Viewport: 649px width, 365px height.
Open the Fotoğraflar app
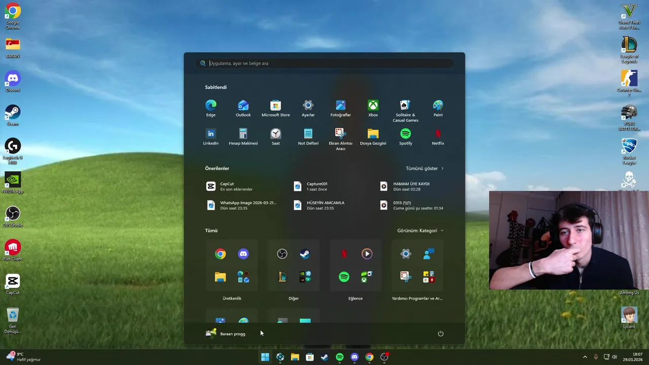[341, 108]
